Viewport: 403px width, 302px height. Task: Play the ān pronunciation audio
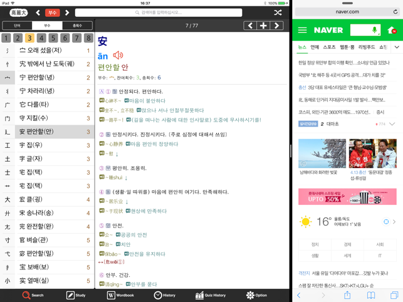(118, 56)
